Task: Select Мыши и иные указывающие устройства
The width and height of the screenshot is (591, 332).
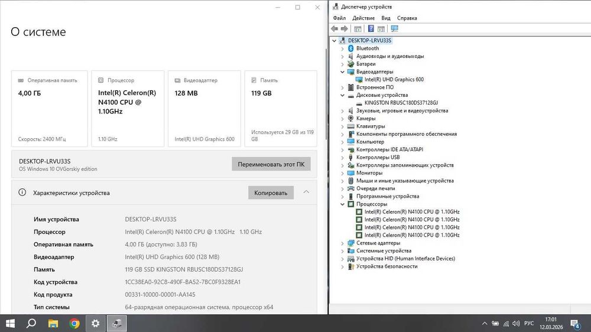Action: tap(405, 181)
